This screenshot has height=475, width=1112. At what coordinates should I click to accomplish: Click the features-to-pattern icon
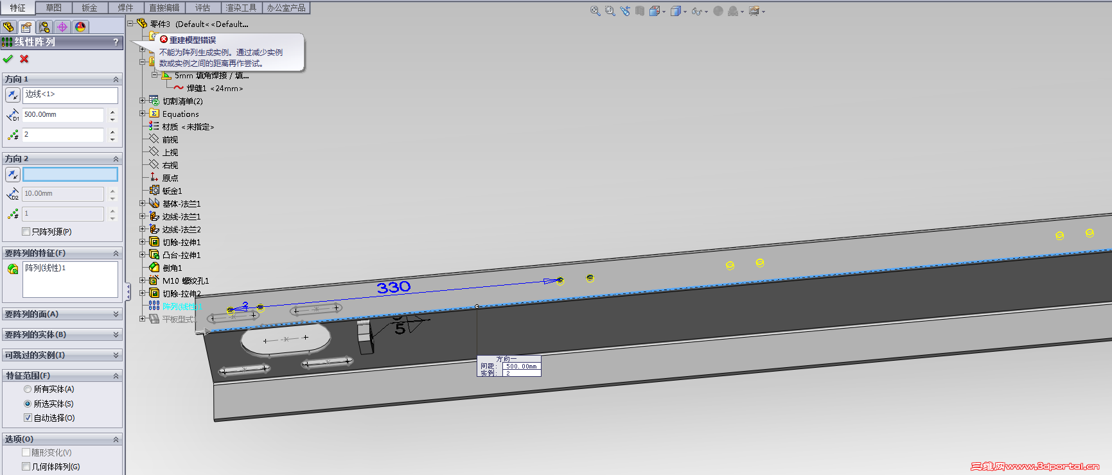pyautogui.click(x=13, y=269)
